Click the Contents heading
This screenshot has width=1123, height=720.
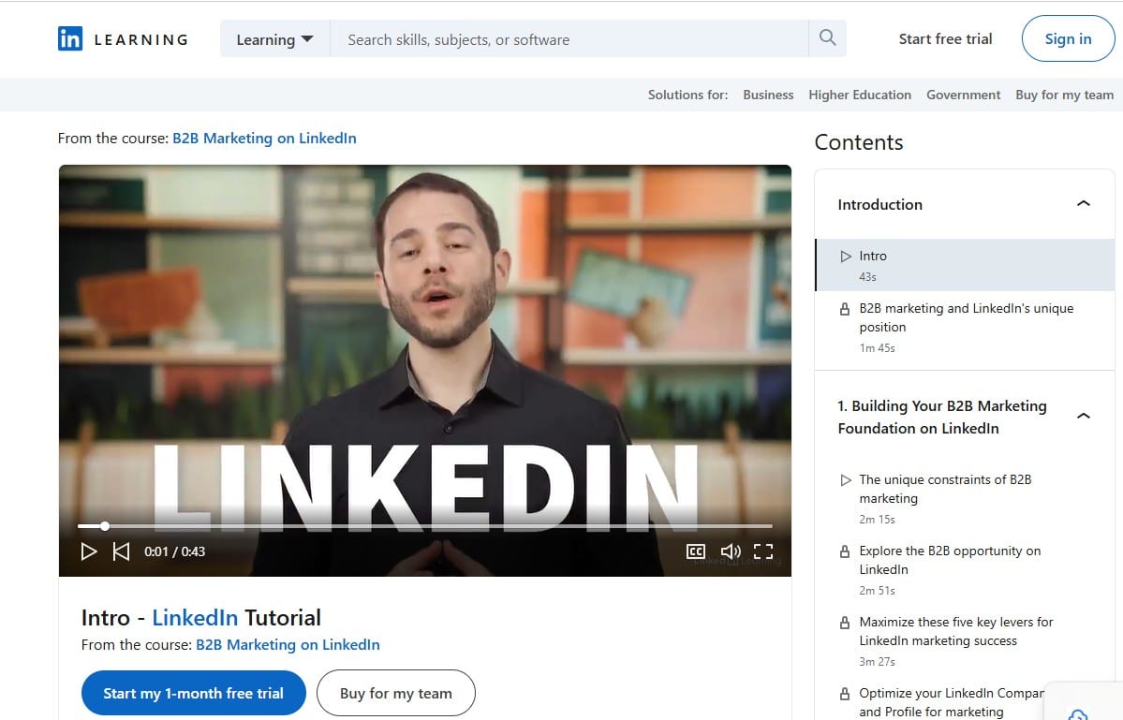859,142
